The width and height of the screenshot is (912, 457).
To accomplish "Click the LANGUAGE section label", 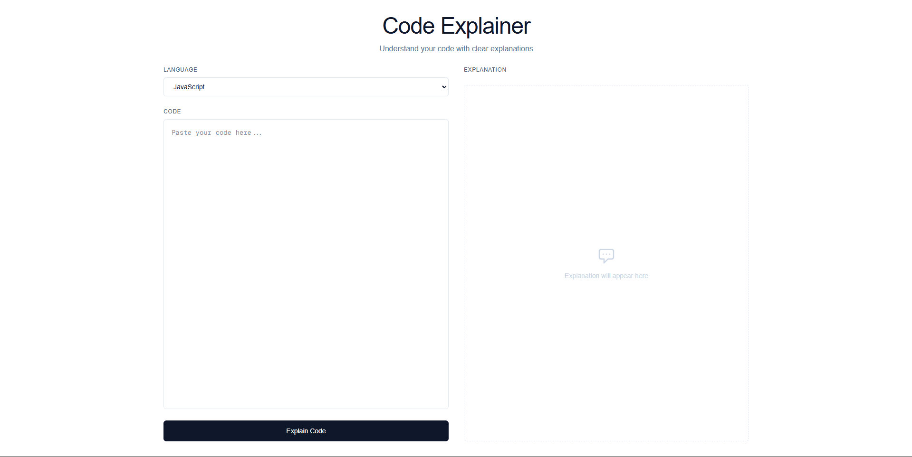I will pyautogui.click(x=180, y=69).
